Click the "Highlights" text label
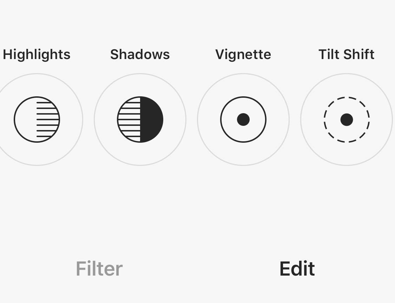Screen dimensions: 395x303 tap(37, 54)
